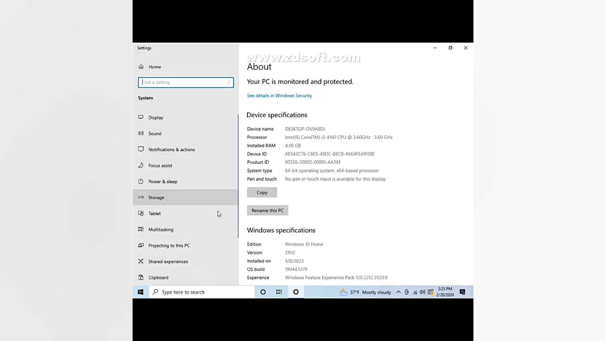Click the Storage drive icon

141,197
